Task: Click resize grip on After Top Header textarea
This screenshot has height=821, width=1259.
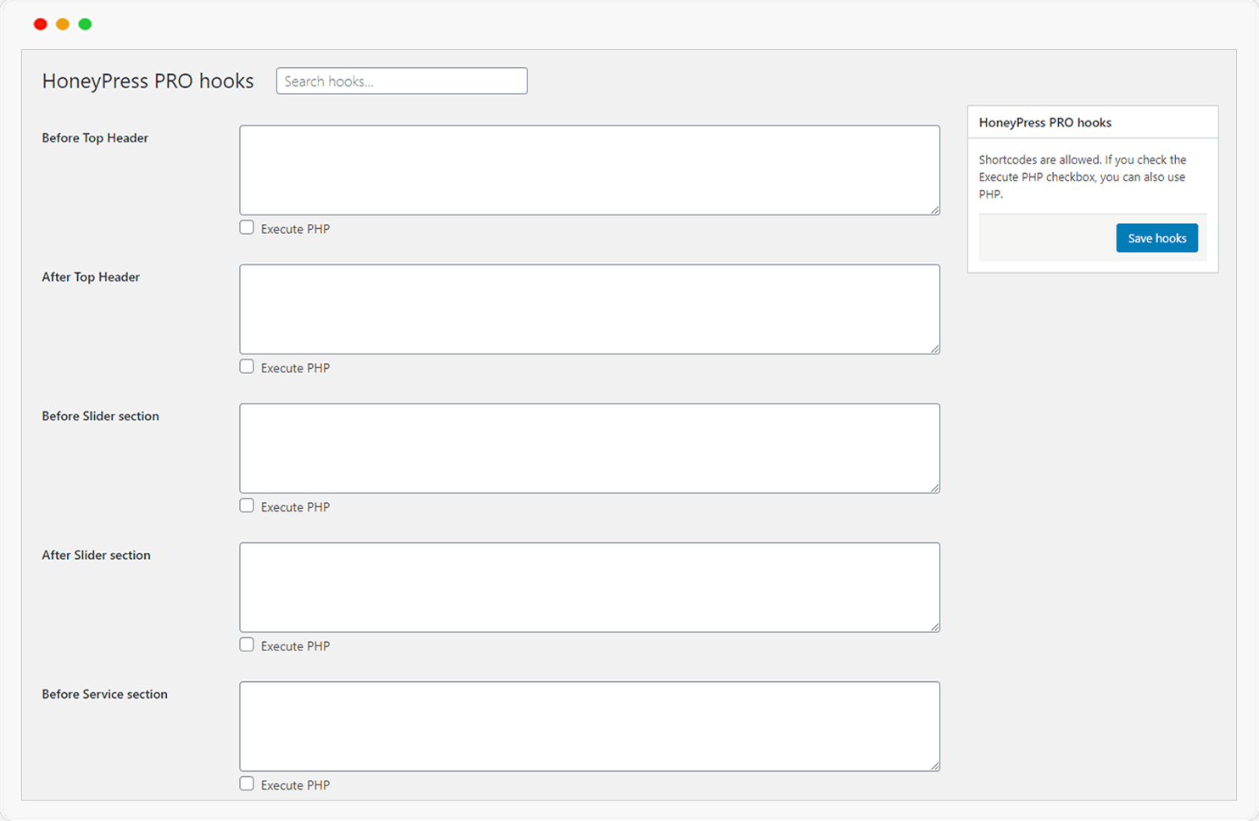Action: (x=934, y=349)
